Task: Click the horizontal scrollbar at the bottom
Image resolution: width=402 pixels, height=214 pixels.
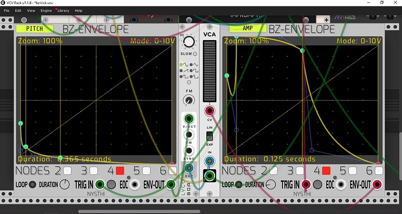Action: click(x=139, y=212)
